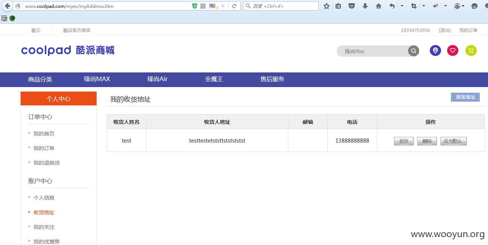Image resolution: width=488 pixels, height=245 pixels.
Task: Click the browser URL address field
Action: tap(107, 6)
